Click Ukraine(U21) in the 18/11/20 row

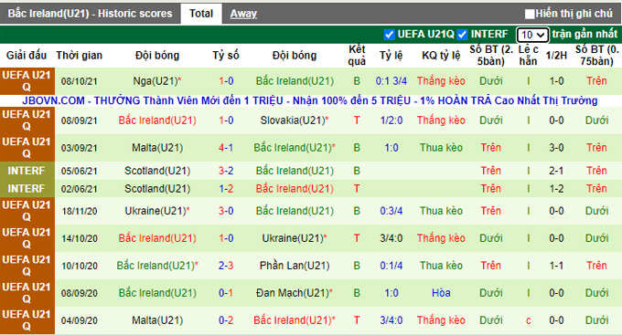157,211
